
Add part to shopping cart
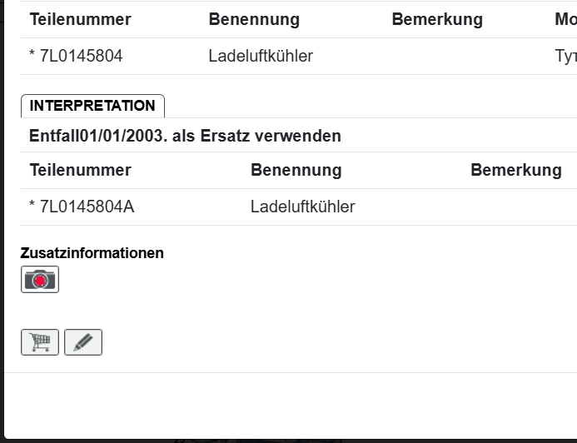40,342
